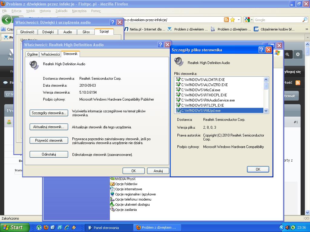Switch to the Właściwości tab

coord(51,54)
